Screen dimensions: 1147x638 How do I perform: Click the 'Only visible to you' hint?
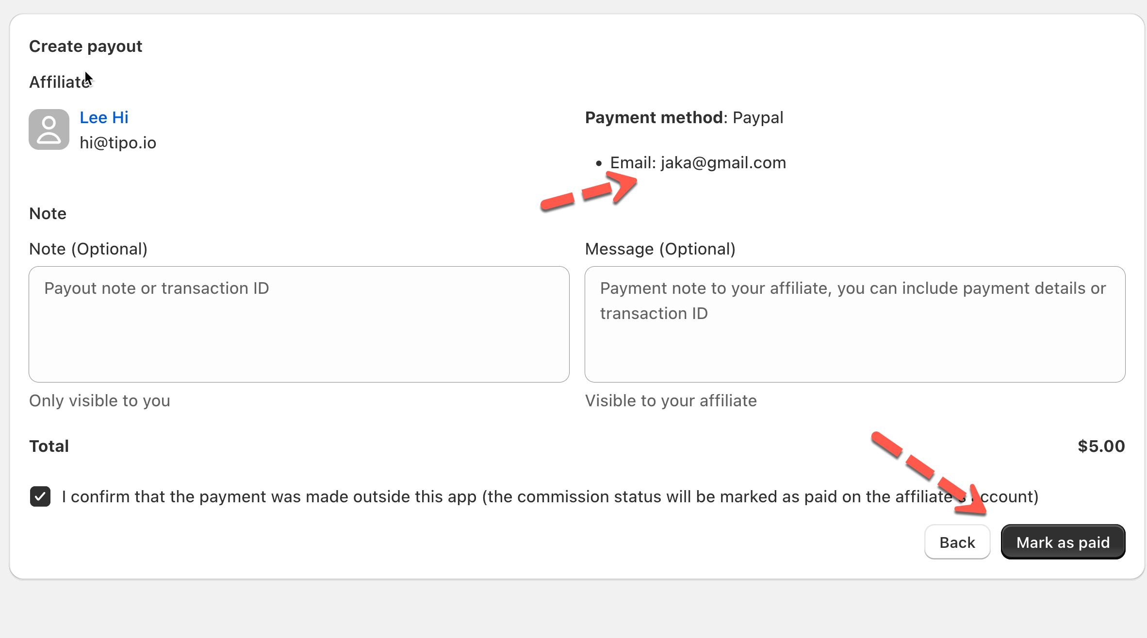click(99, 401)
